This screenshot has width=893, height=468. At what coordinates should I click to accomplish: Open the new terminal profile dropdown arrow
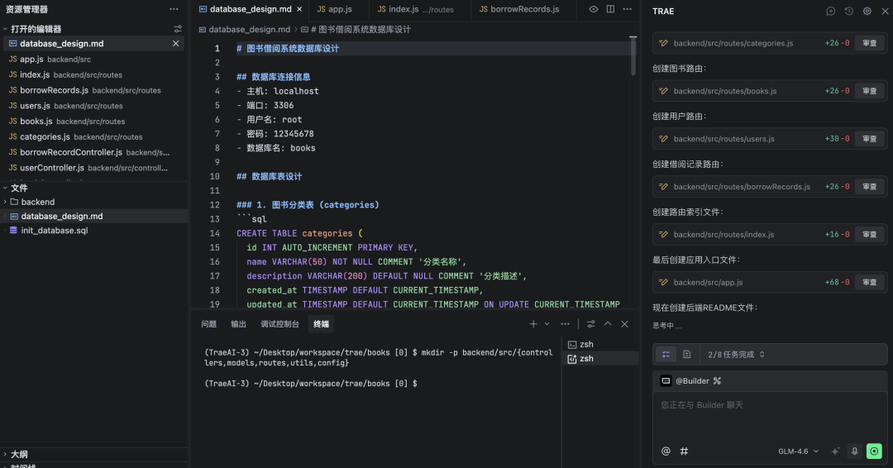click(547, 324)
